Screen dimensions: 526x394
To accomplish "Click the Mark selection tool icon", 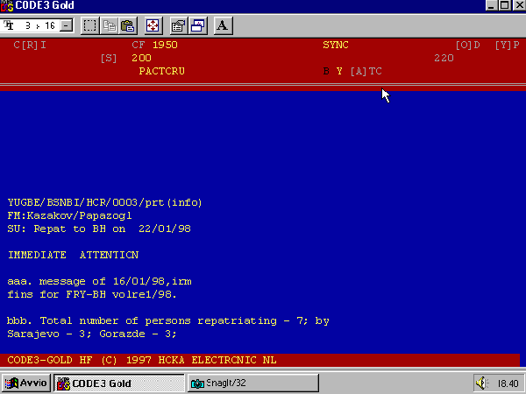I will pyautogui.click(x=89, y=25).
